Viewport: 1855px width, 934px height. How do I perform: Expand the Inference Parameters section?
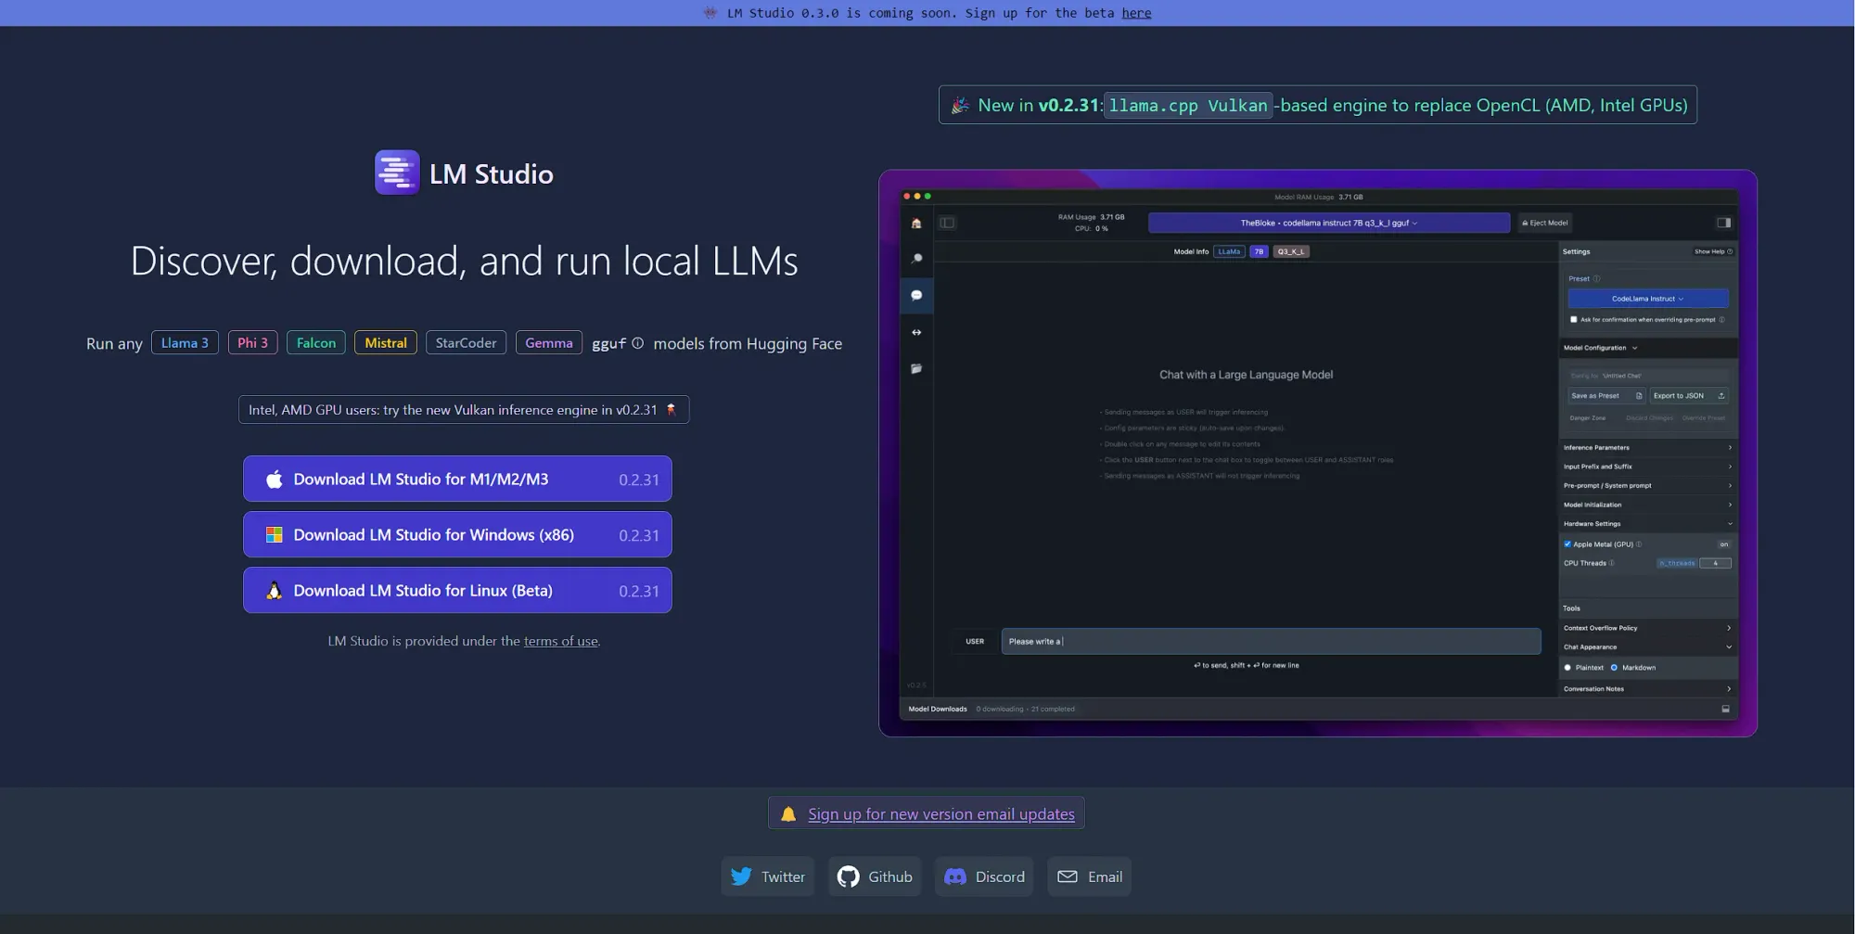[1648, 447]
